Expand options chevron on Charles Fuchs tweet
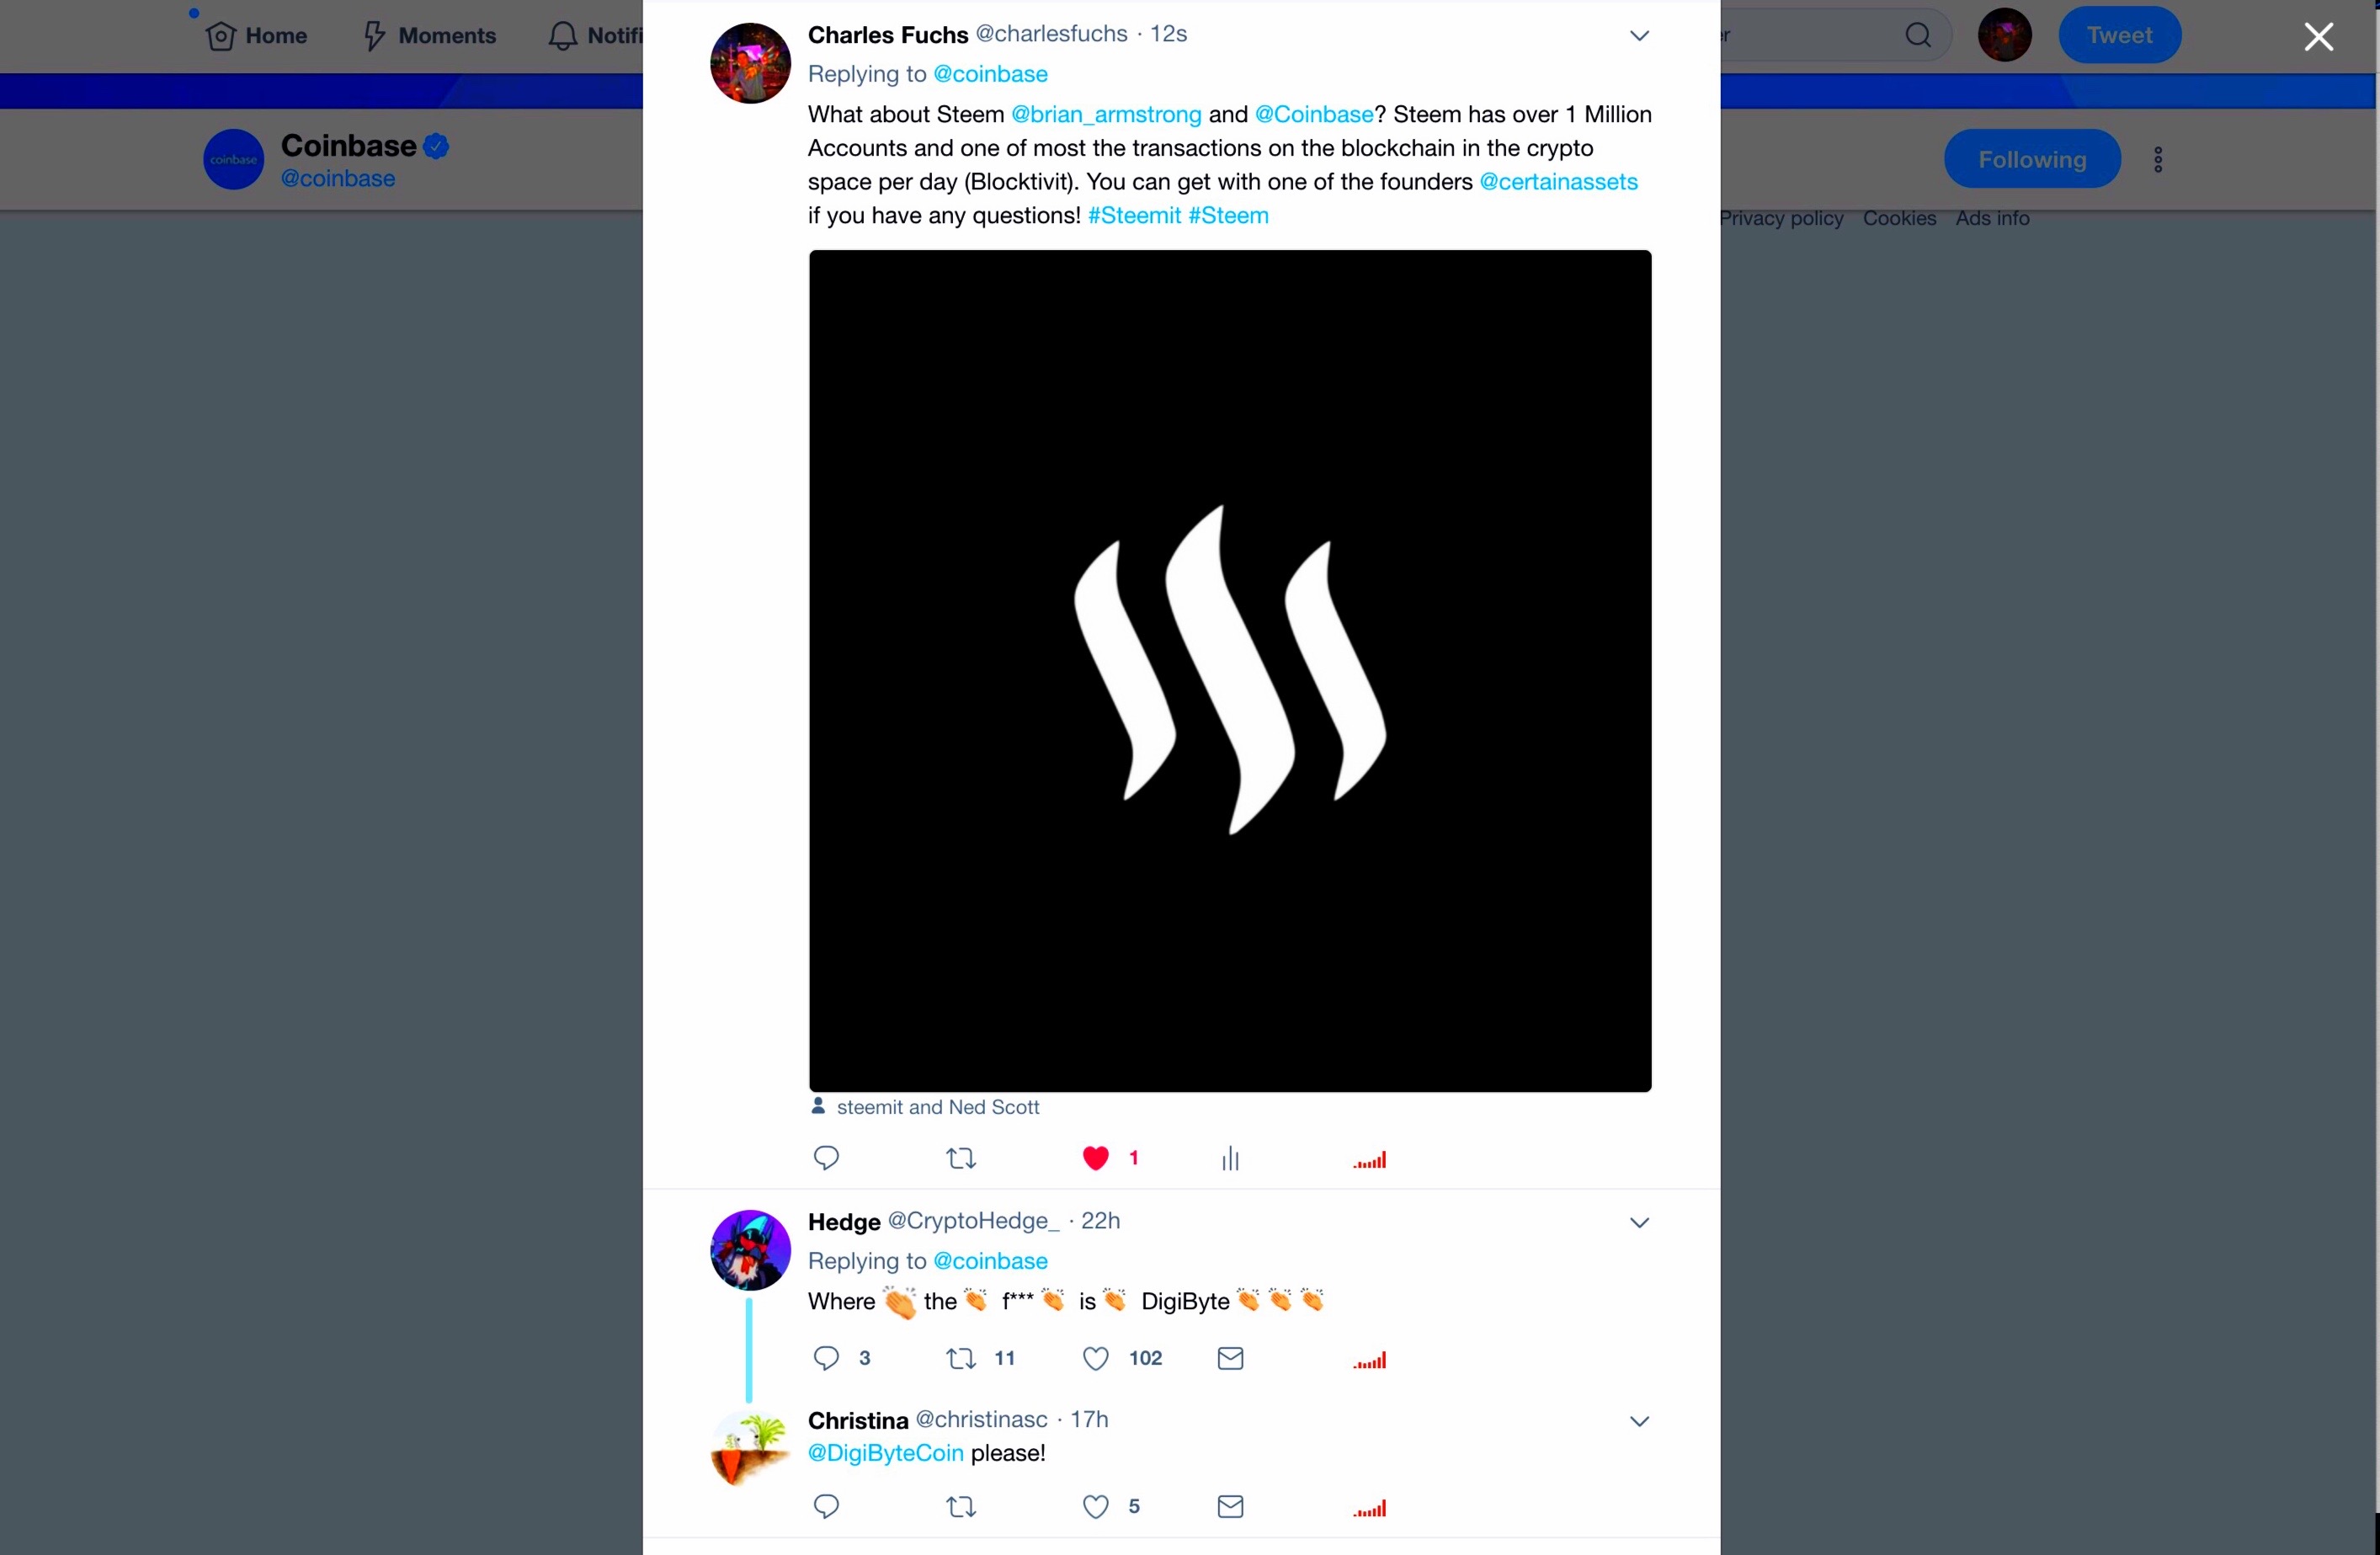 pos(1639,36)
